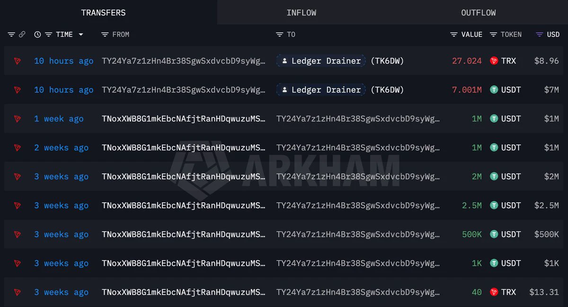
Task: Click the TRX token icon on the $8.96 row
Action: 494,61
